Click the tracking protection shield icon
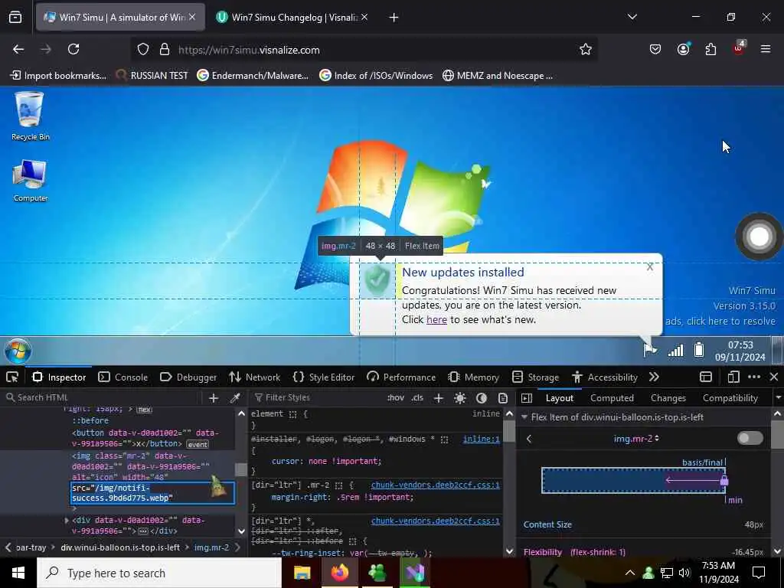 [x=143, y=50]
